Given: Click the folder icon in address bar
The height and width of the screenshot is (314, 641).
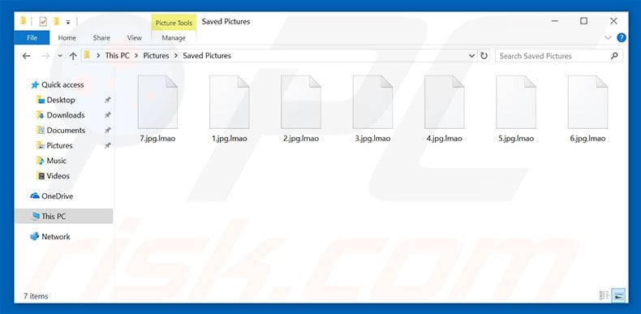Looking at the screenshot, I should 87,55.
